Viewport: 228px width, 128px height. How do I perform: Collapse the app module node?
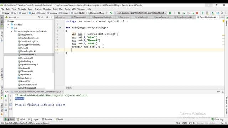click(x=5, y=21)
